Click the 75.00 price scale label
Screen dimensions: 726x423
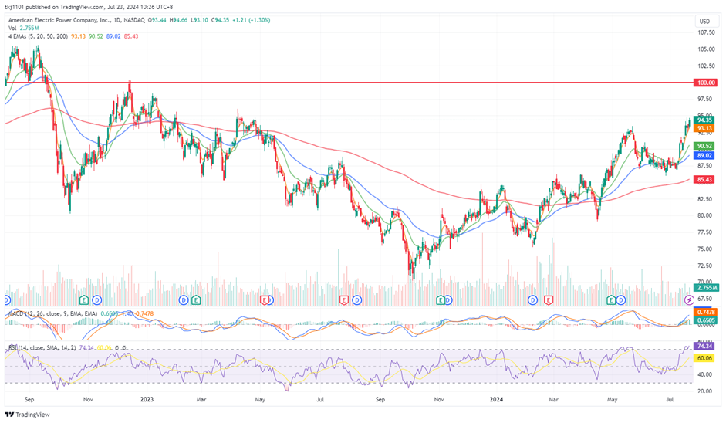(x=706, y=249)
